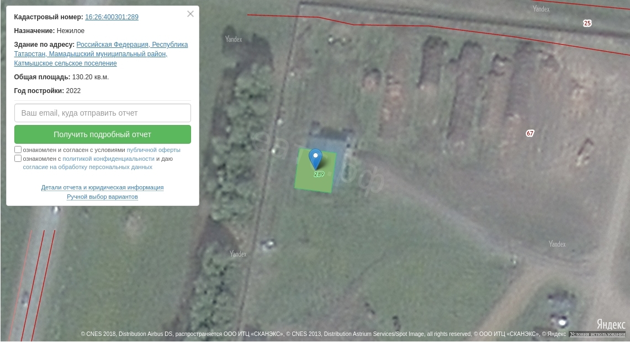This screenshot has width=630, height=342.
Task: Open cadastral number 16:26:400301:289 link
Action: pos(112,17)
